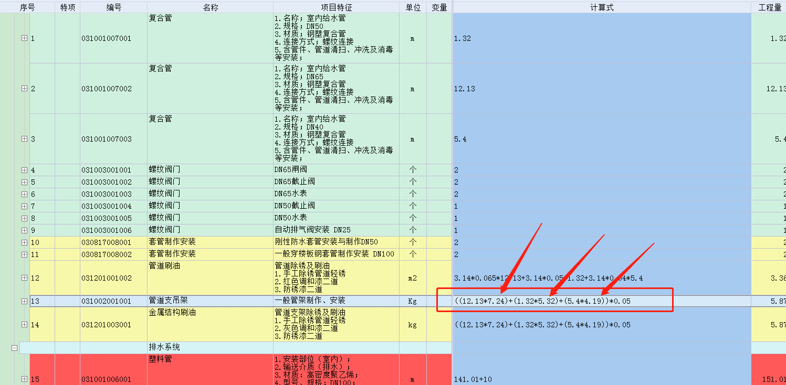
Task: Select the m2 unit cell in row 12
Action: (413, 278)
